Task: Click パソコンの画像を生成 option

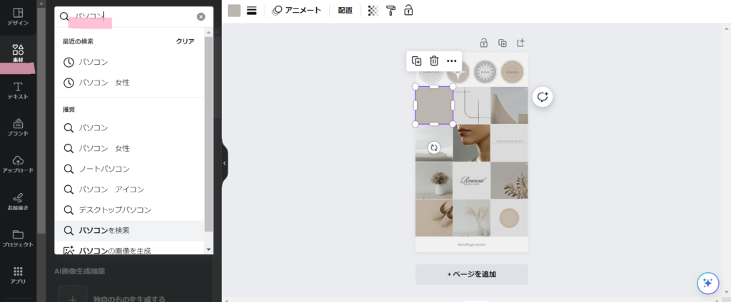Action: [x=130, y=250]
